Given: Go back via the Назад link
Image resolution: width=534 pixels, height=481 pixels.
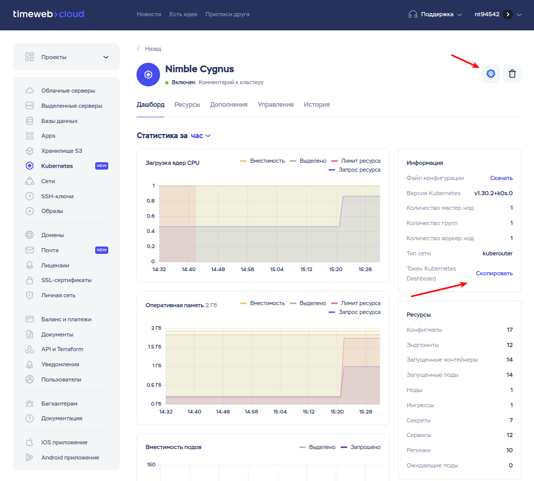Looking at the screenshot, I should (149, 49).
